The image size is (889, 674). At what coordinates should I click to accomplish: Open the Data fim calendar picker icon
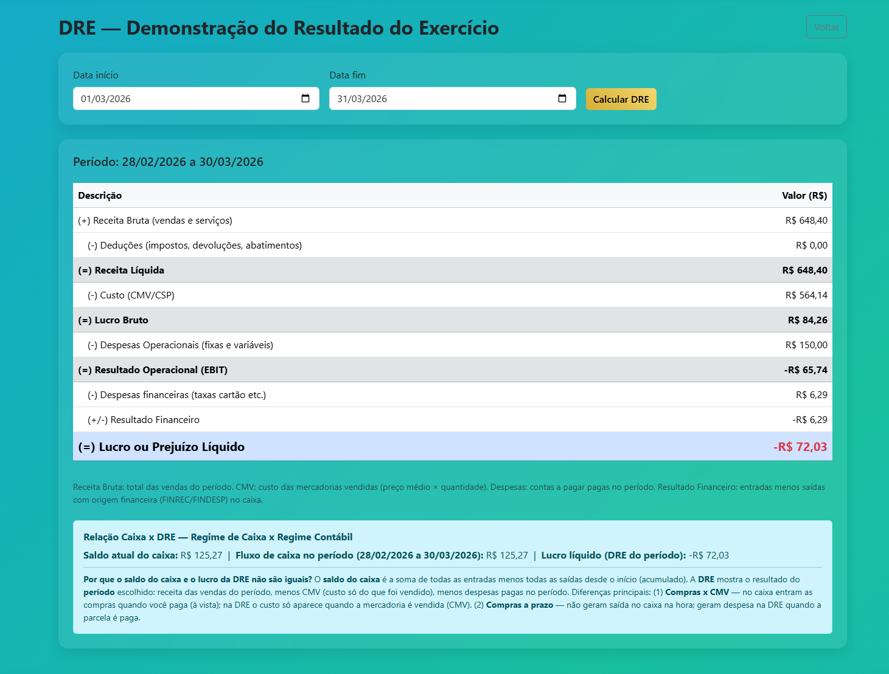pyautogui.click(x=562, y=98)
